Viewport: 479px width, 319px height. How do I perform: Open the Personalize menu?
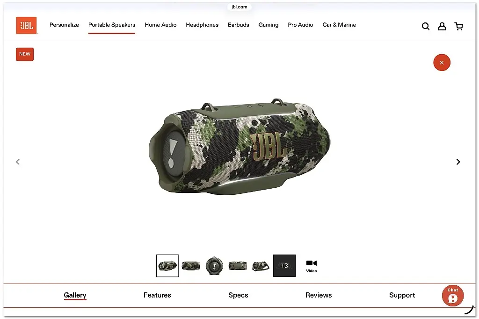pyautogui.click(x=64, y=25)
